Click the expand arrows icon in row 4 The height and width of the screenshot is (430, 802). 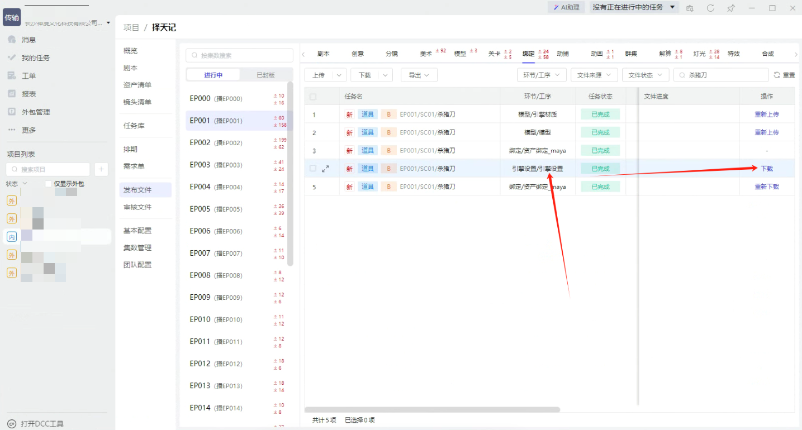(x=325, y=169)
